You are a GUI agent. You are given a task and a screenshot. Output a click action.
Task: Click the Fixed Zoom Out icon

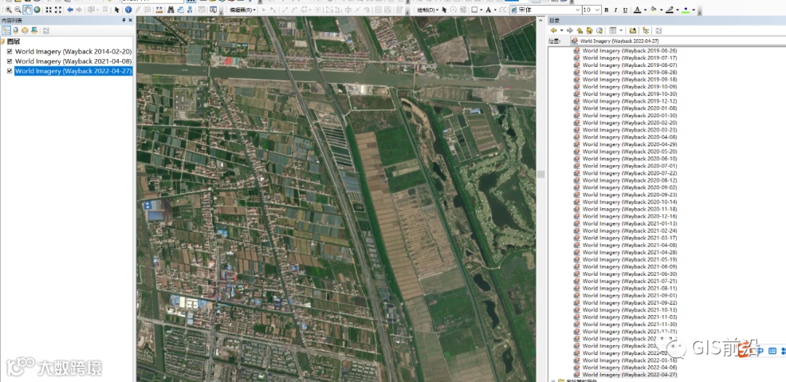click(x=58, y=9)
